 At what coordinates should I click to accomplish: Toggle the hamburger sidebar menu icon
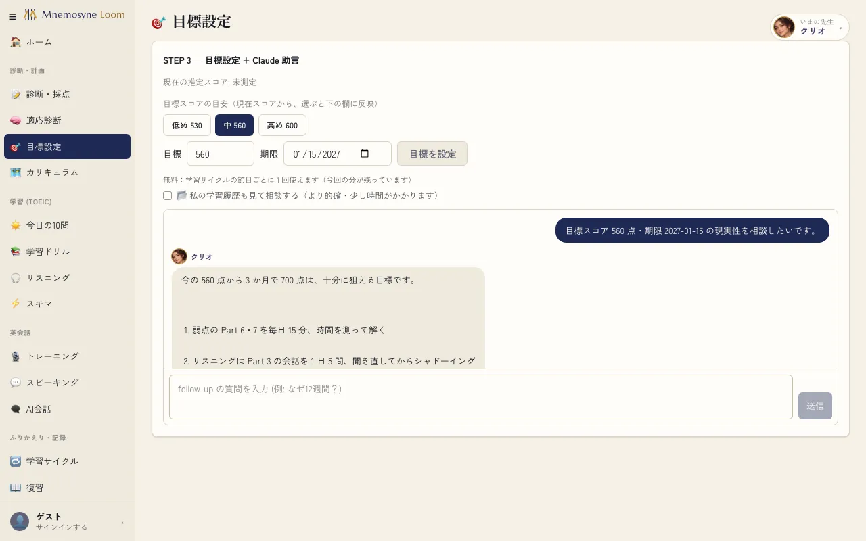[13, 17]
